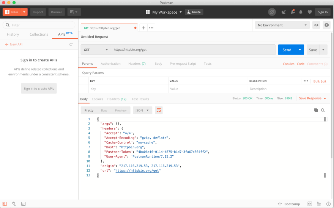334x208 pixels.
Task: Click the sidebar Filter search field
Action: pos(39,25)
